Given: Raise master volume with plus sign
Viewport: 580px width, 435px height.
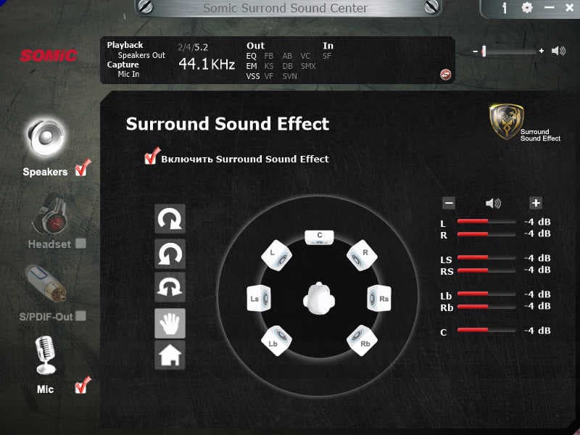Looking at the screenshot, I should [541, 51].
